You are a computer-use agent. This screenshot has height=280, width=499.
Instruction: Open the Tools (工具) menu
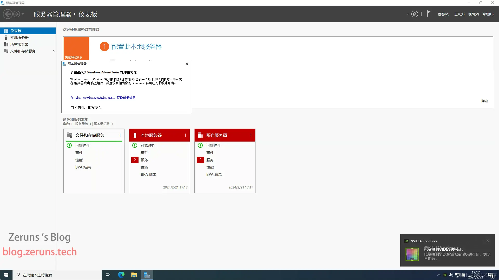(x=459, y=14)
